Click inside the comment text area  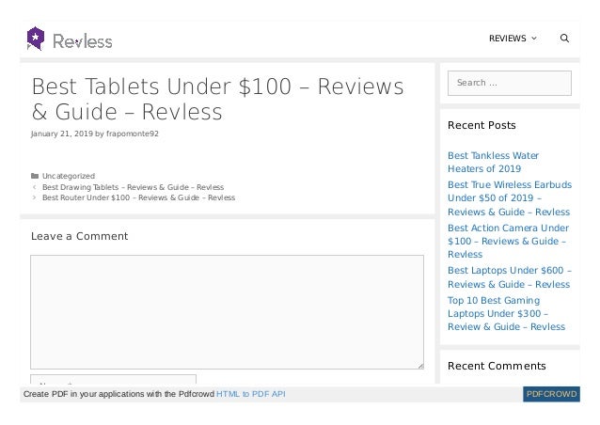pyautogui.click(x=227, y=311)
